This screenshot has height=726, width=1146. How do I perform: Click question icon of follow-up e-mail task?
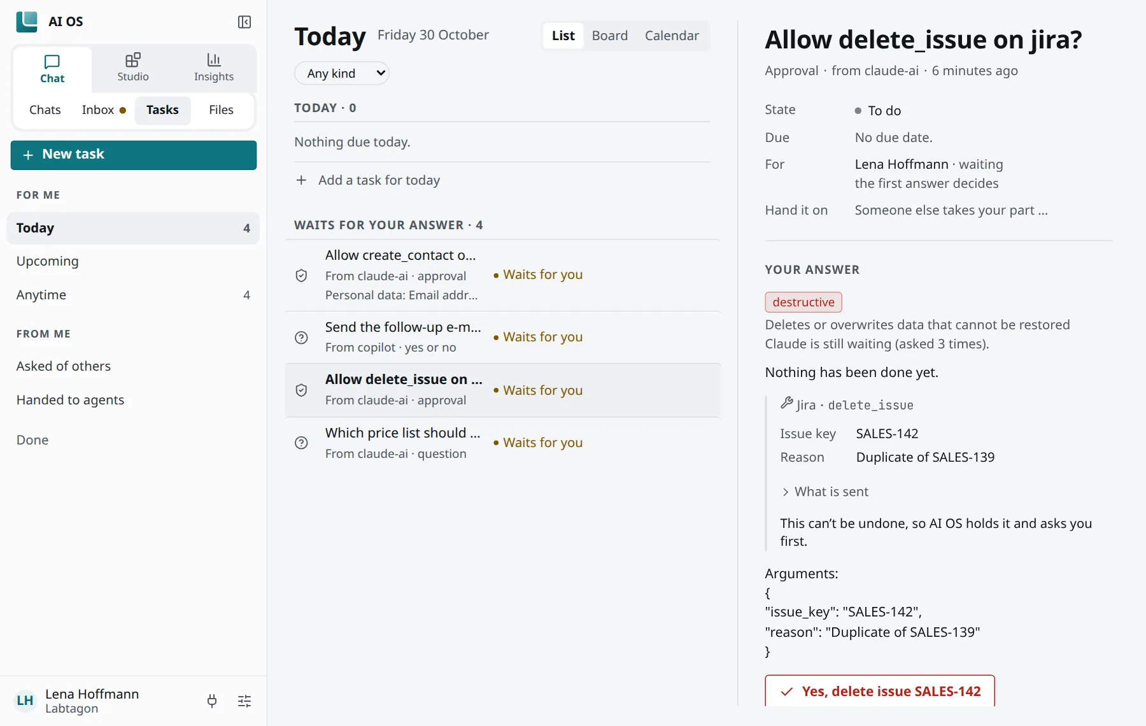tap(301, 338)
